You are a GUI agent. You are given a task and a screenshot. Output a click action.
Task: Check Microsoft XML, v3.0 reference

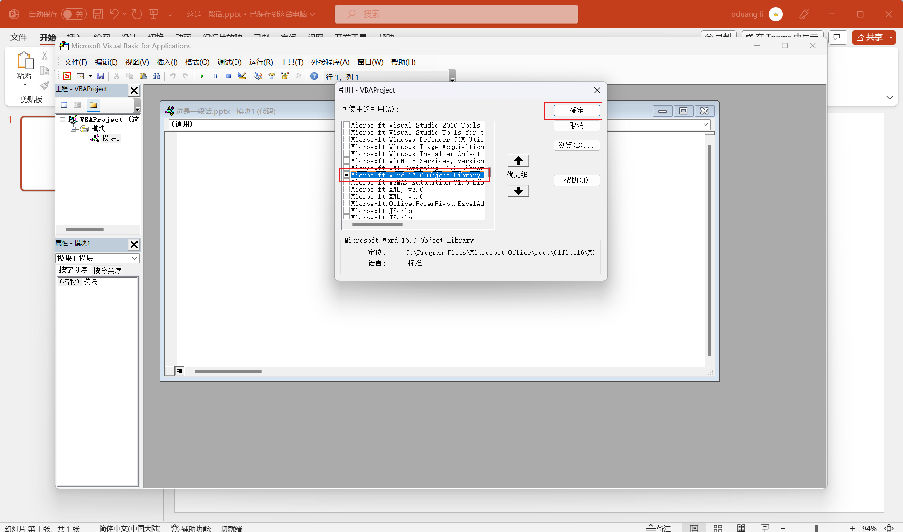[347, 189]
